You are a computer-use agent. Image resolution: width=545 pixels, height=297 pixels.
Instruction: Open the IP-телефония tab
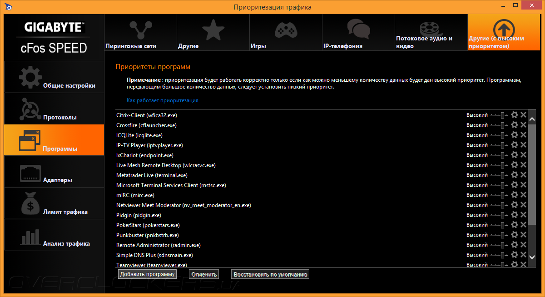(x=358, y=33)
